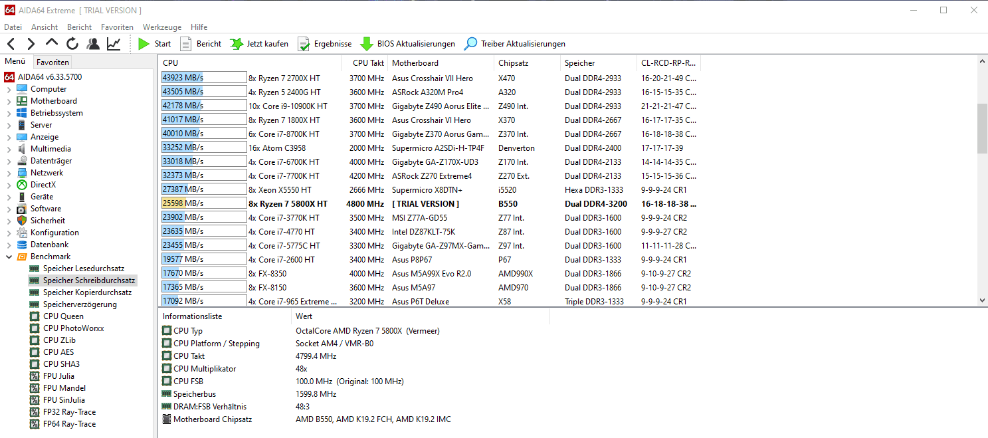Open CPU Queen benchmark
The width and height of the screenshot is (988, 438).
pos(63,316)
